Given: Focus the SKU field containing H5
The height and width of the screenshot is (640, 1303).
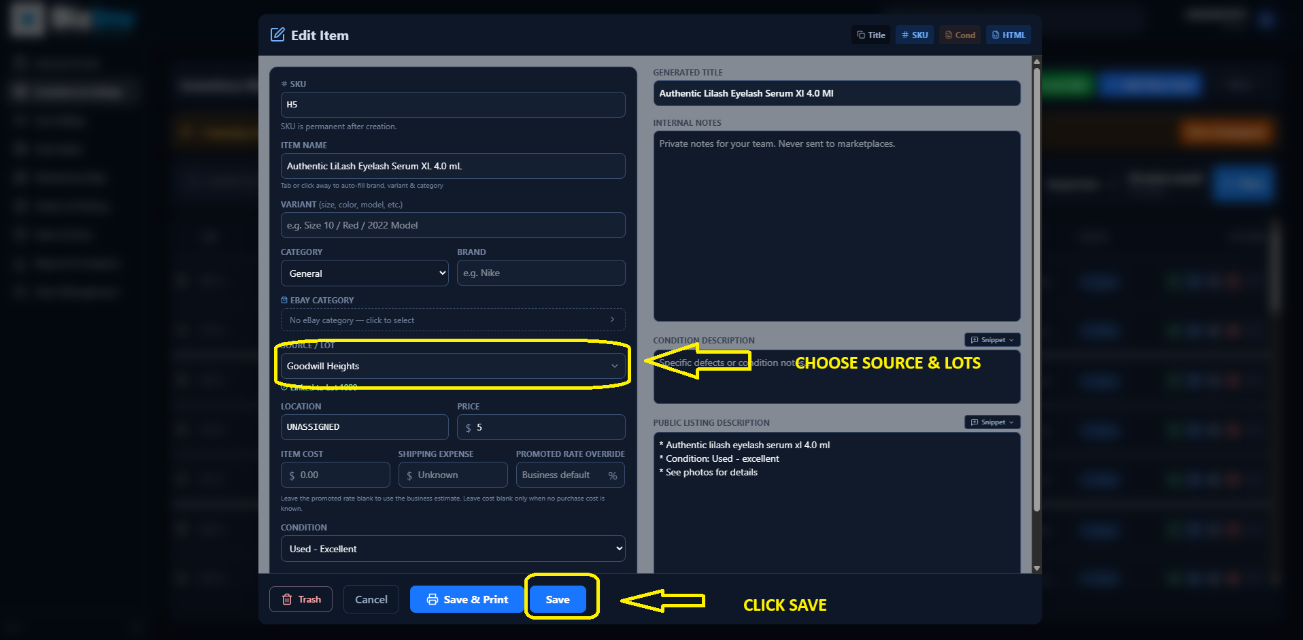Looking at the screenshot, I should (453, 105).
